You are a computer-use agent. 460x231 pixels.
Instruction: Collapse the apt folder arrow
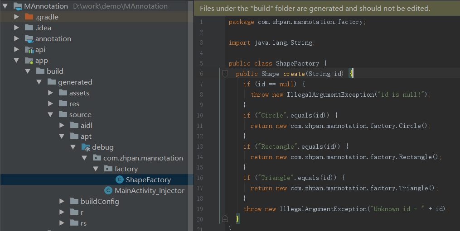click(62, 136)
